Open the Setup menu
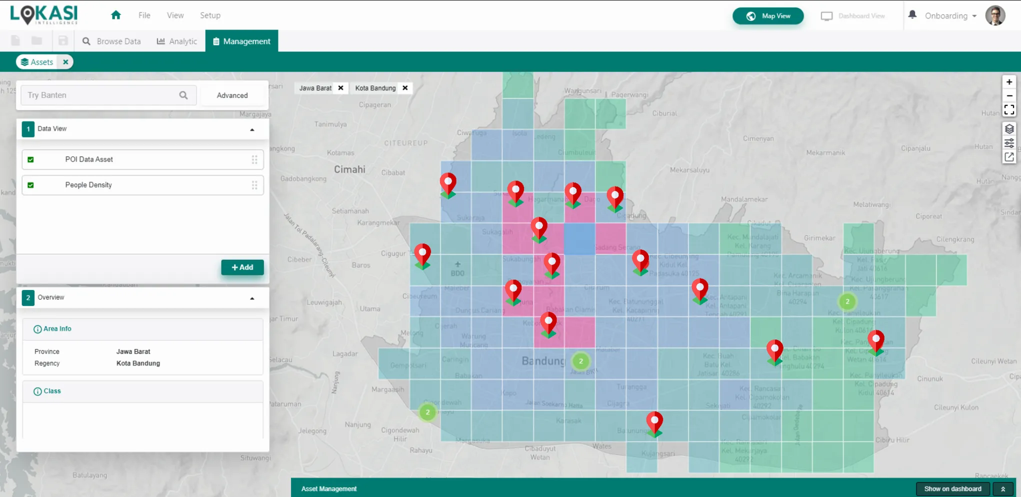The width and height of the screenshot is (1021, 497). tap(210, 15)
